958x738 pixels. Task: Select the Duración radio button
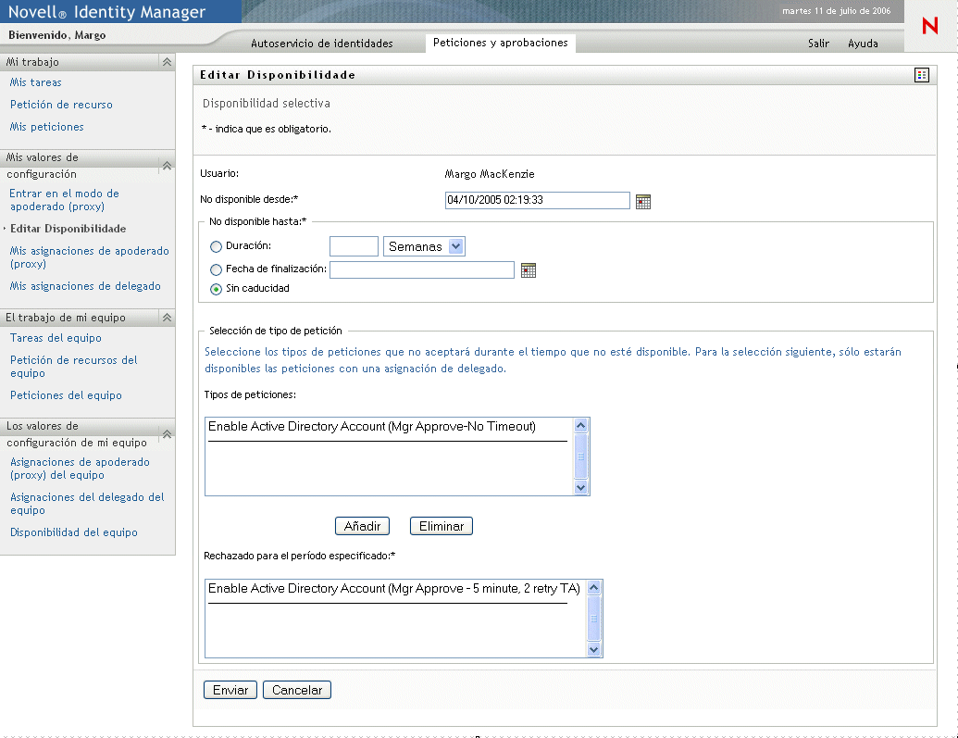tap(216, 246)
